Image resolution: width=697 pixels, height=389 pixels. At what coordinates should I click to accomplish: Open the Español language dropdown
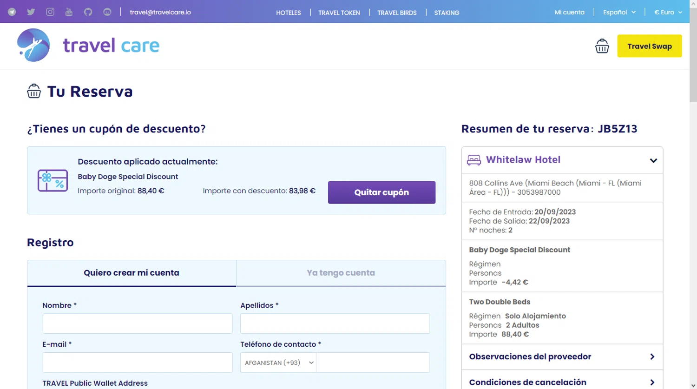(x=619, y=12)
